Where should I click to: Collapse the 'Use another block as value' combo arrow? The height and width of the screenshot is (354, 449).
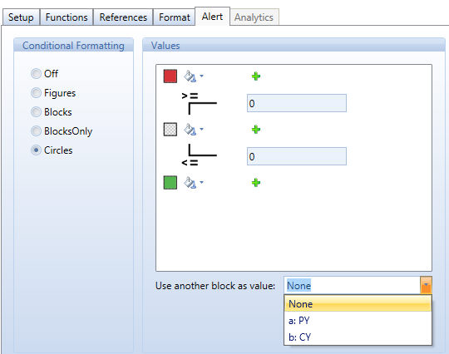426,285
